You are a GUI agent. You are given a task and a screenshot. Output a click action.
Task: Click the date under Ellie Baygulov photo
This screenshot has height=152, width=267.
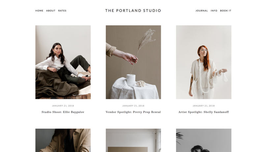click(x=63, y=106)
